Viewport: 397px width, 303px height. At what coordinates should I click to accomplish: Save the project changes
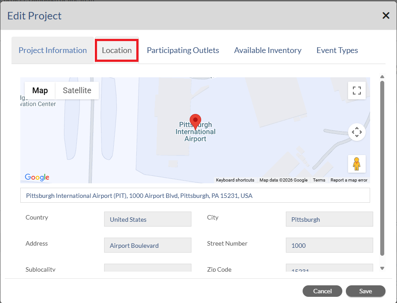click(x=365, y=291)
